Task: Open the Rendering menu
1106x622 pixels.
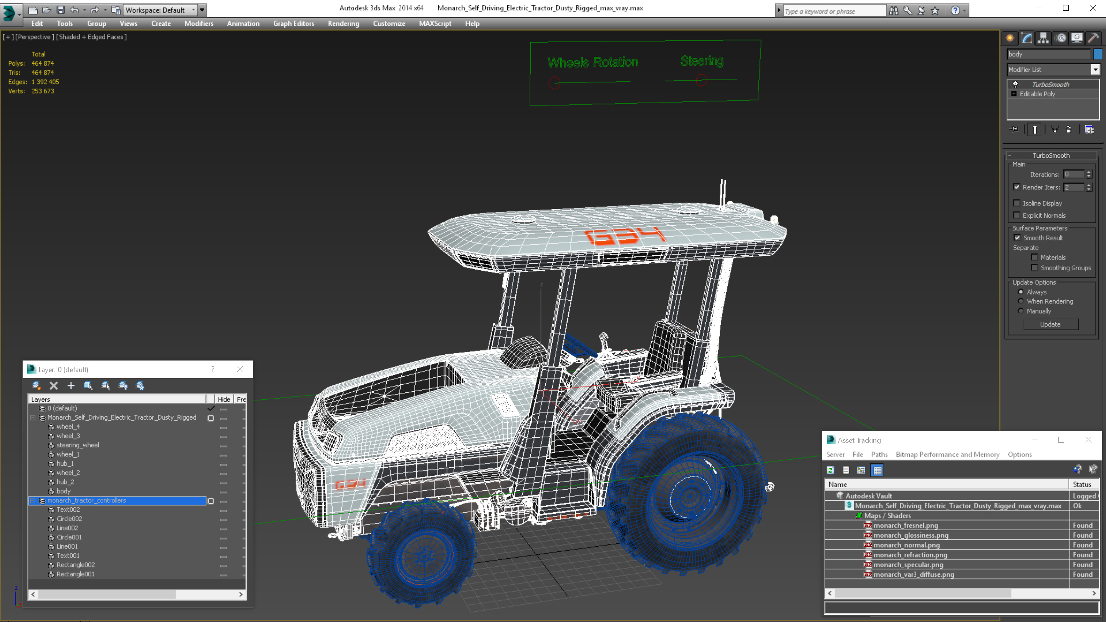Action: [343, 23]
